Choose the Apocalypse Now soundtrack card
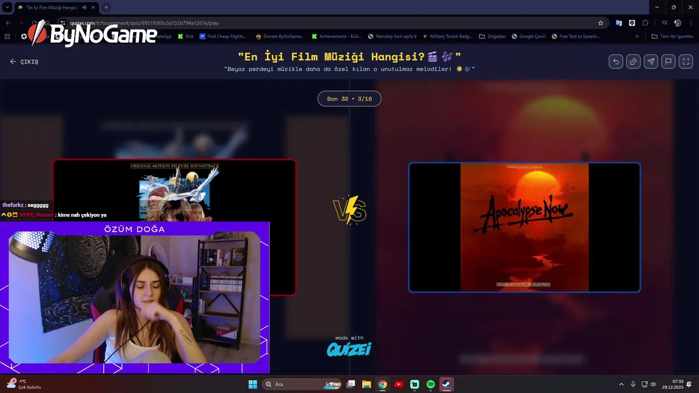Viewport: 699px width, 393px height. click(524, 227)
